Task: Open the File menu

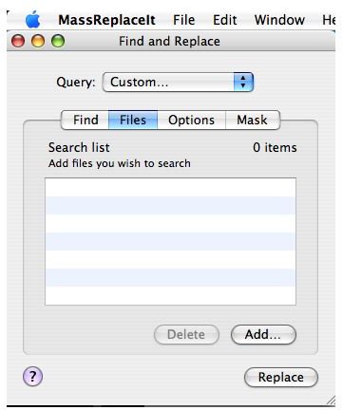Action: coord(184,20)
